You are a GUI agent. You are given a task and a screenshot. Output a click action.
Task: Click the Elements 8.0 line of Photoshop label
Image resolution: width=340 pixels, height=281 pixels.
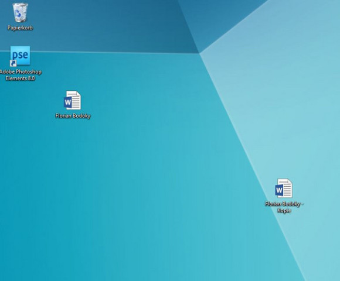[x=20, y=78]
